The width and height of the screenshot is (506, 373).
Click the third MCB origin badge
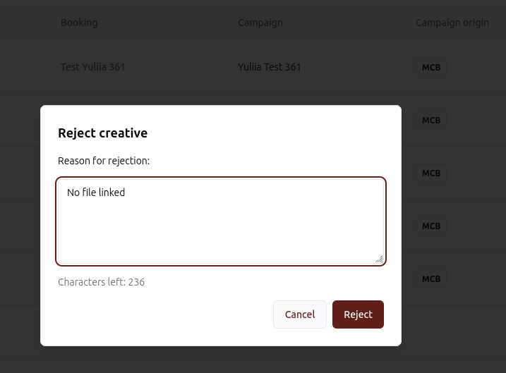point(431,173)
